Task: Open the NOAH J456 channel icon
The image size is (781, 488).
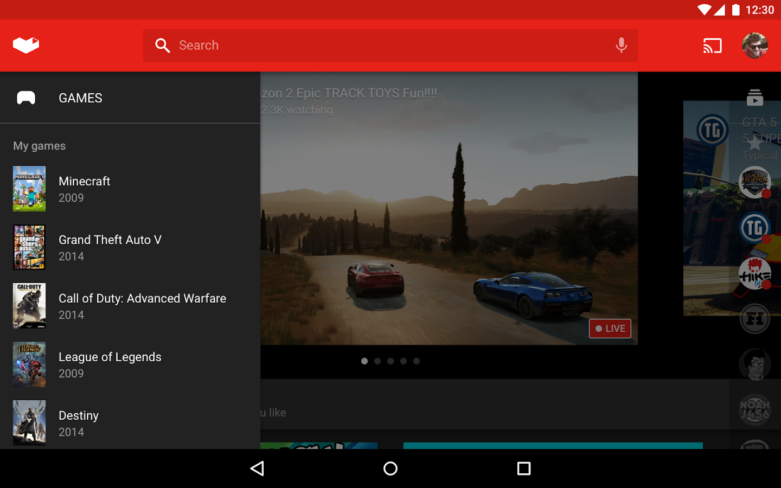Action: (755, 410)
